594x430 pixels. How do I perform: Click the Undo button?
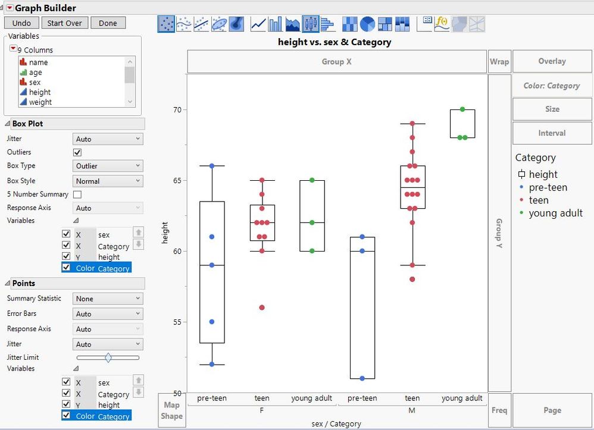click(21, 23)
